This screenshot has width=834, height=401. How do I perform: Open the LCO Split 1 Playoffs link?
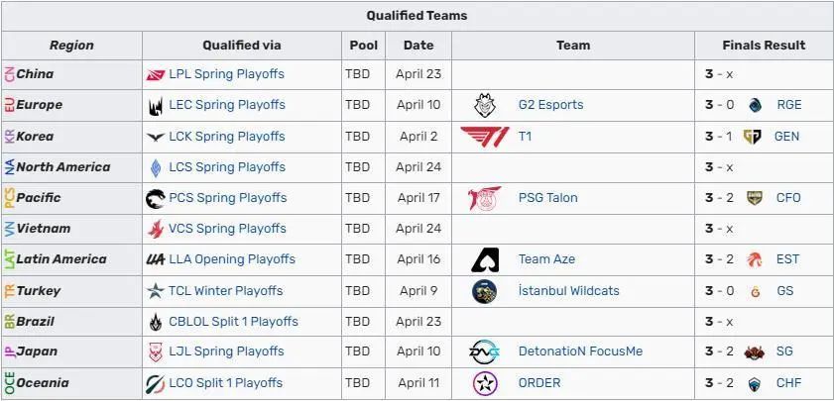click(226, 383)
